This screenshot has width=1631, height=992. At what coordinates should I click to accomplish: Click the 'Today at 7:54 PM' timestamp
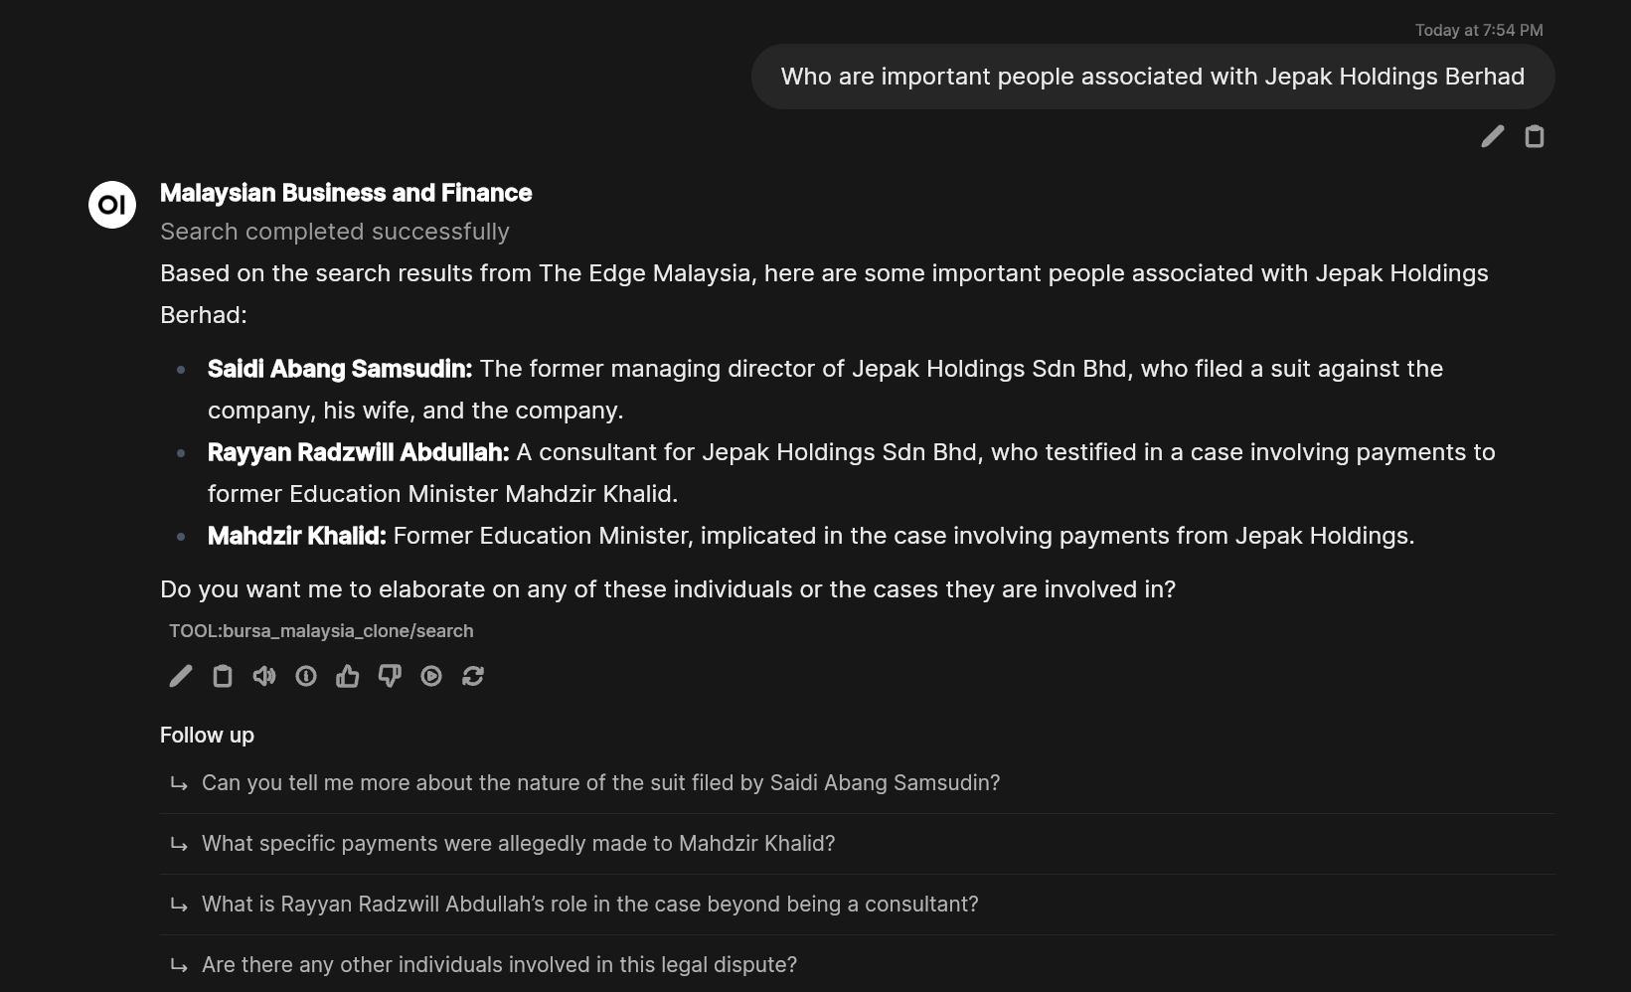(1479, 30)
